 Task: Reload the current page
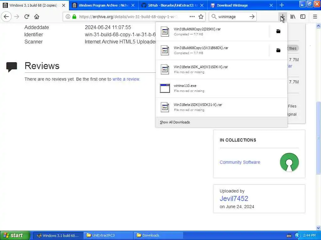coord(27,17)
